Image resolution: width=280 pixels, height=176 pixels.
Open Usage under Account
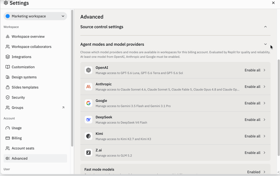click(x=35, y=128)
